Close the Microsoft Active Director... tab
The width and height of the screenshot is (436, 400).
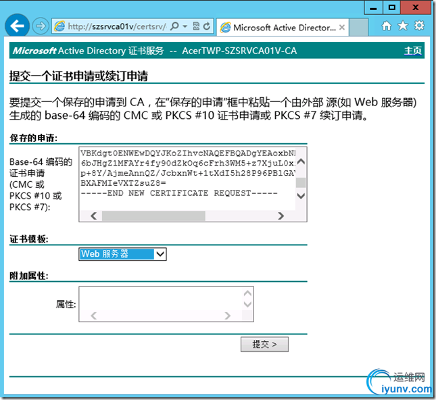pyautogui.click(x=342, y=27)
